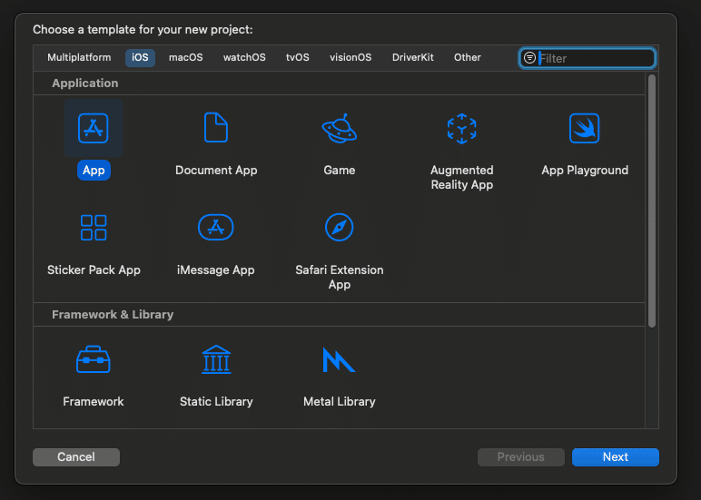Click the 'App Playground' label
Screen dimensions: 701x500
click(585, 171)
